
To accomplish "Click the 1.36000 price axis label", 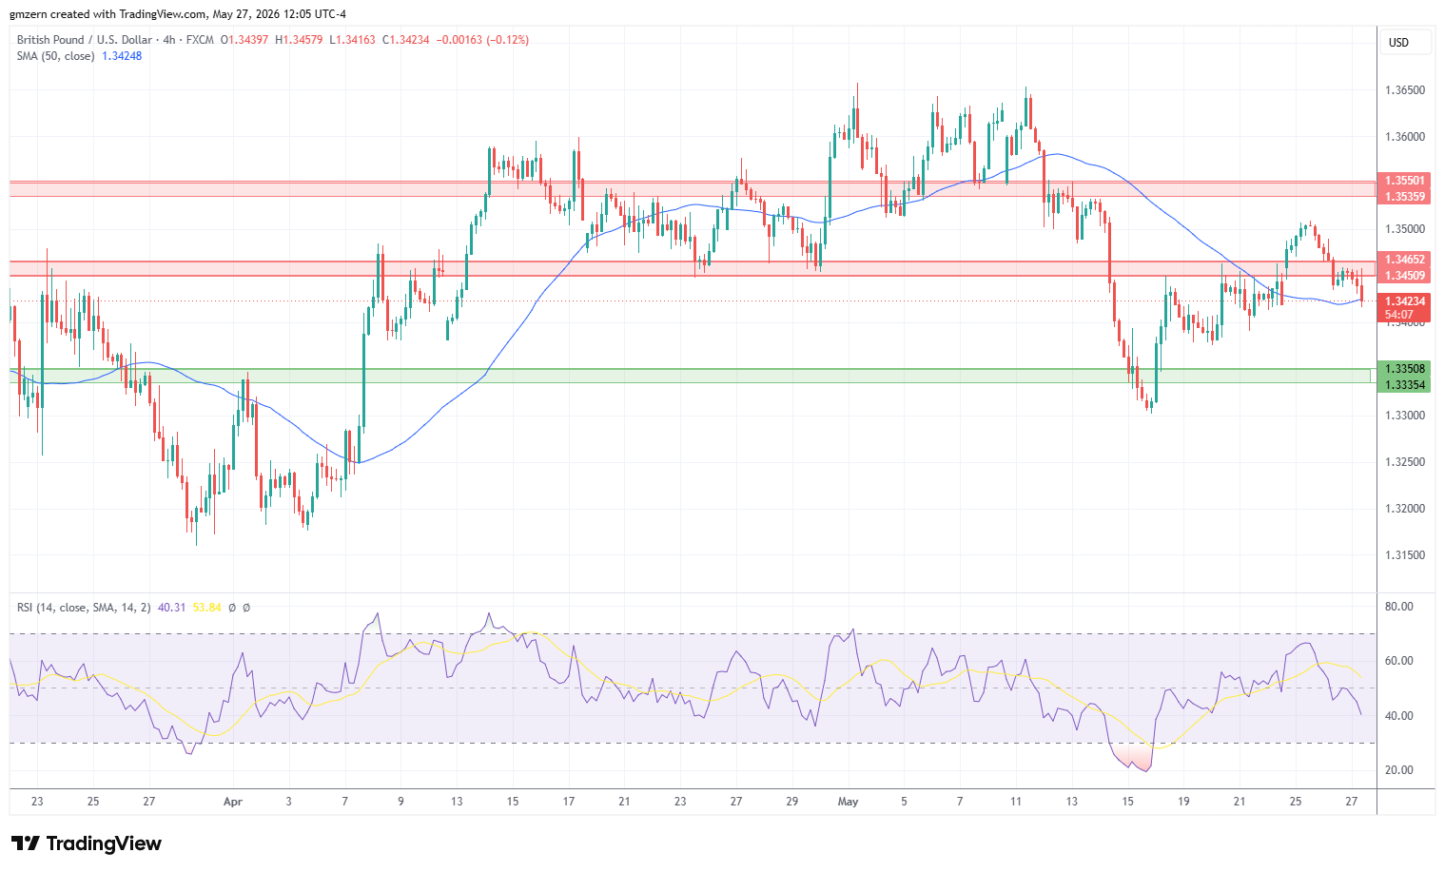I will [1405, 137].
